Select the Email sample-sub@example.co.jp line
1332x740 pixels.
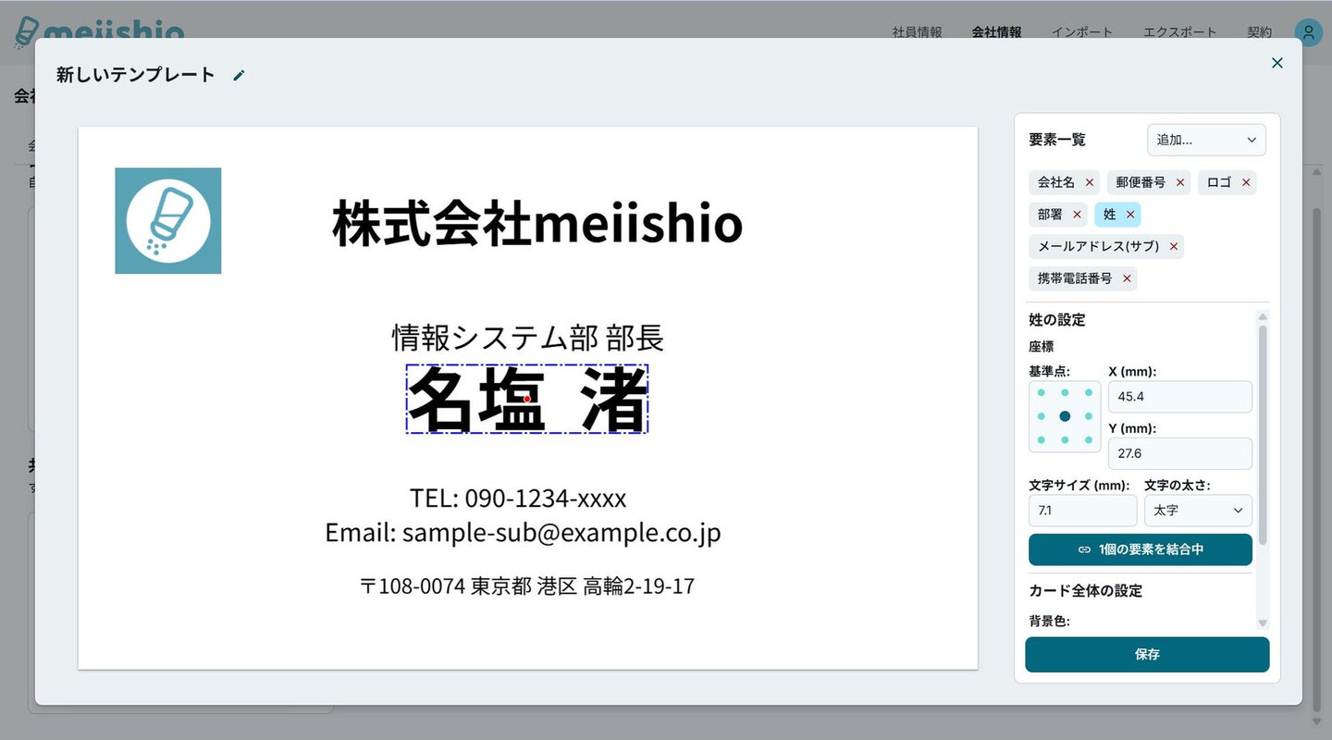(x=523, y=533)
